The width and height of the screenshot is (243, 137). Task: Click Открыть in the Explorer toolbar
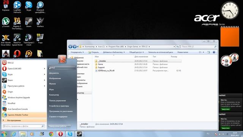pyautogui.click(x=93, y=52)
